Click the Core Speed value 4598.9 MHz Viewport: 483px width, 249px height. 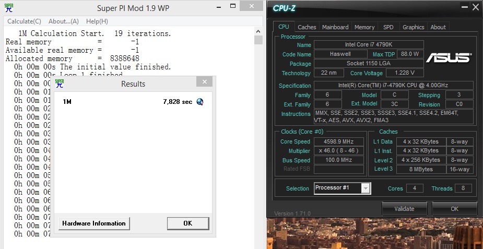pos(338,141)
